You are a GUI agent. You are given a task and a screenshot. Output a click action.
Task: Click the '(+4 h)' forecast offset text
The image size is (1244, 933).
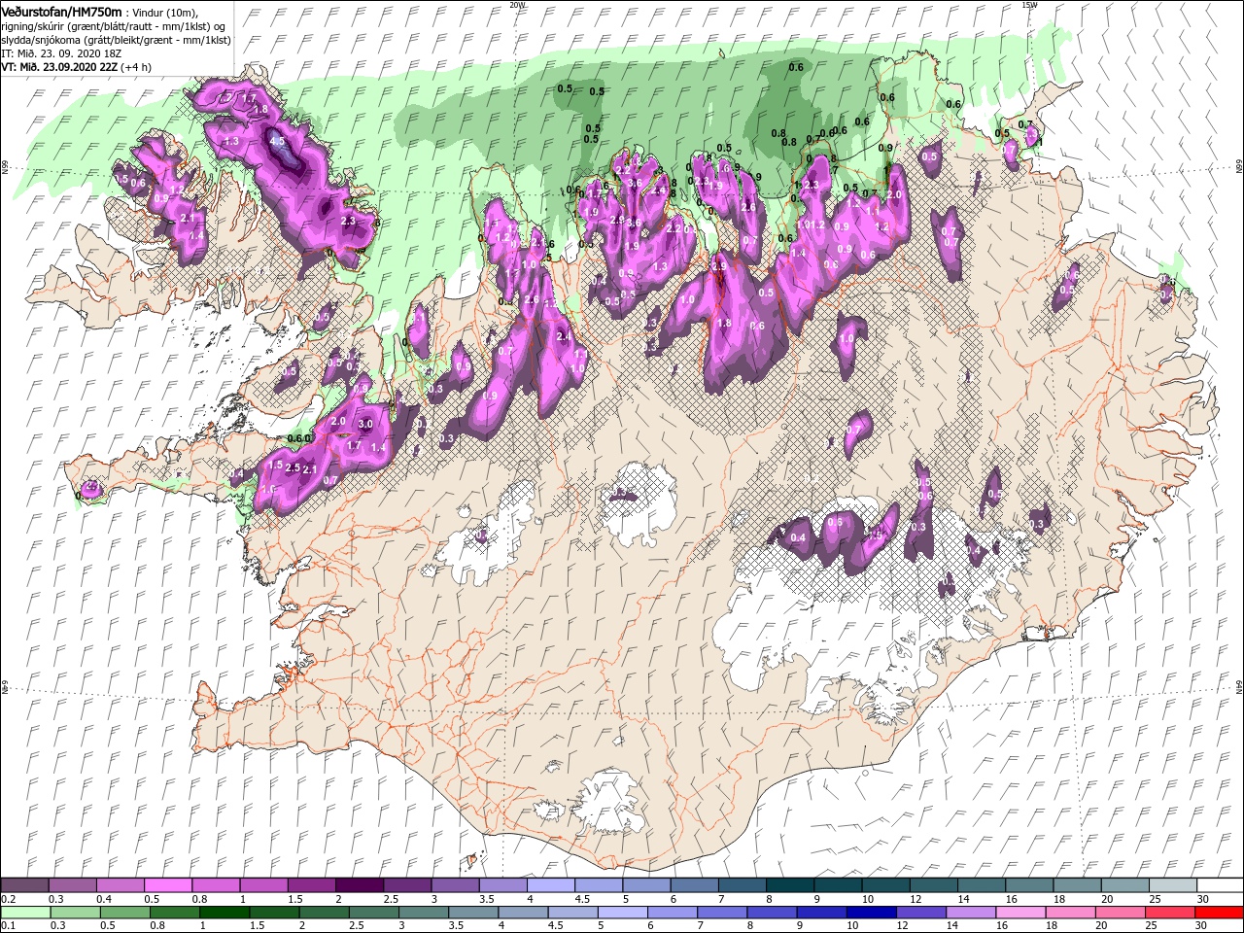pos(138,66)
